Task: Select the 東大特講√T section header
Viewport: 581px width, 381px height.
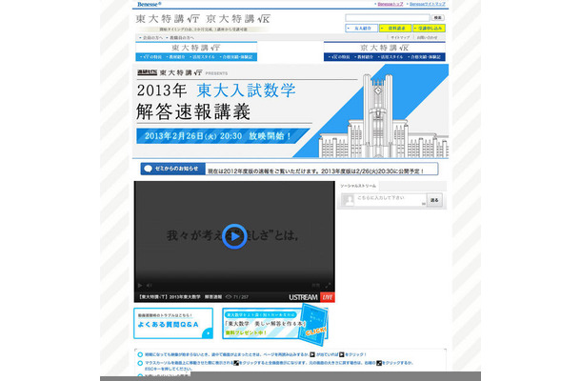Action: [x=196, y=48]
